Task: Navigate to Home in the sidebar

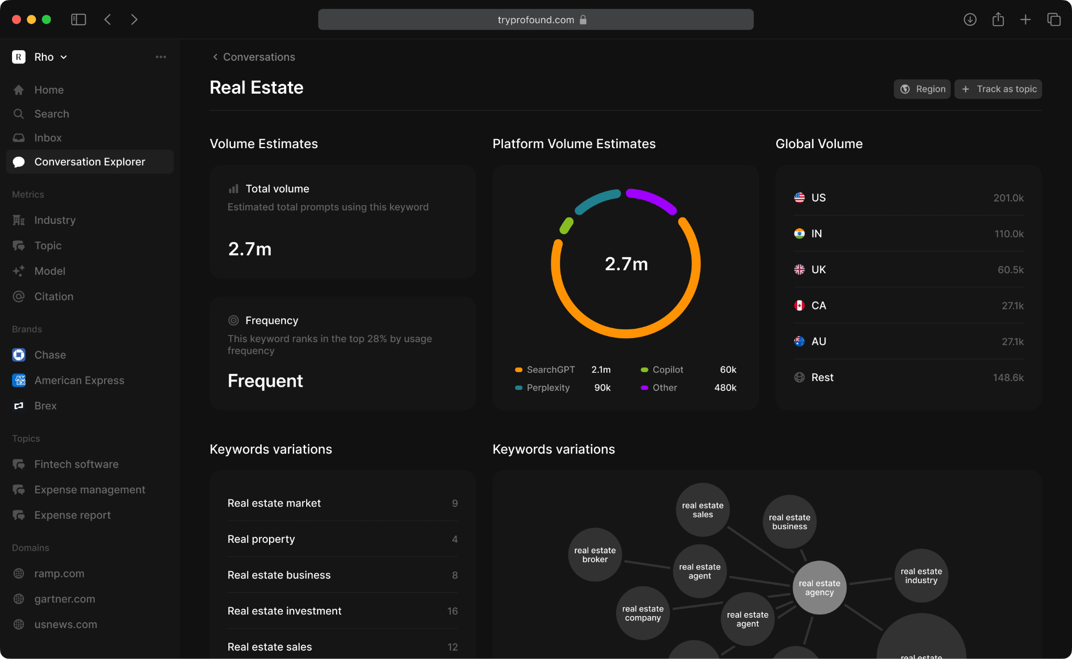Action: click(49, 90)
